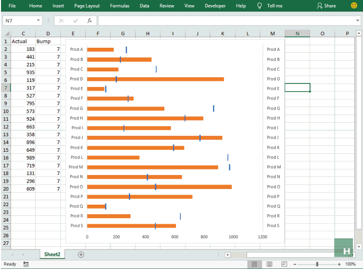Viewport: 363px width, 269px height.
Task: Click the Insert Function fx icon
Action: tap(90, 21)
